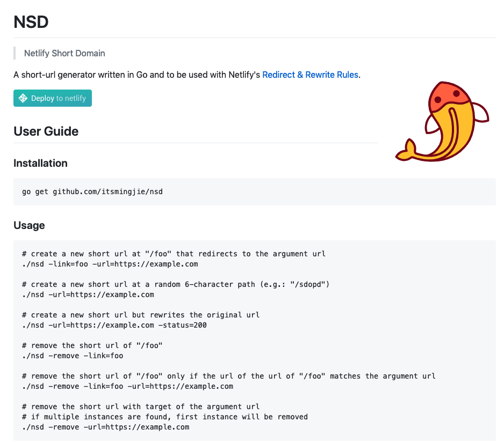Screen dimensions: 504x444
Task: Click the Netlify diamond icon on the deploy badge
Action: coord(23,98)
